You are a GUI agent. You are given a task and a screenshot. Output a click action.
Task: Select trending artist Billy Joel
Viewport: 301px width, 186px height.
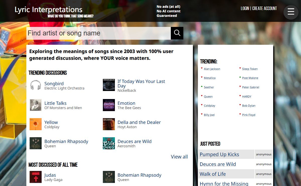click(x=209, y=115)
